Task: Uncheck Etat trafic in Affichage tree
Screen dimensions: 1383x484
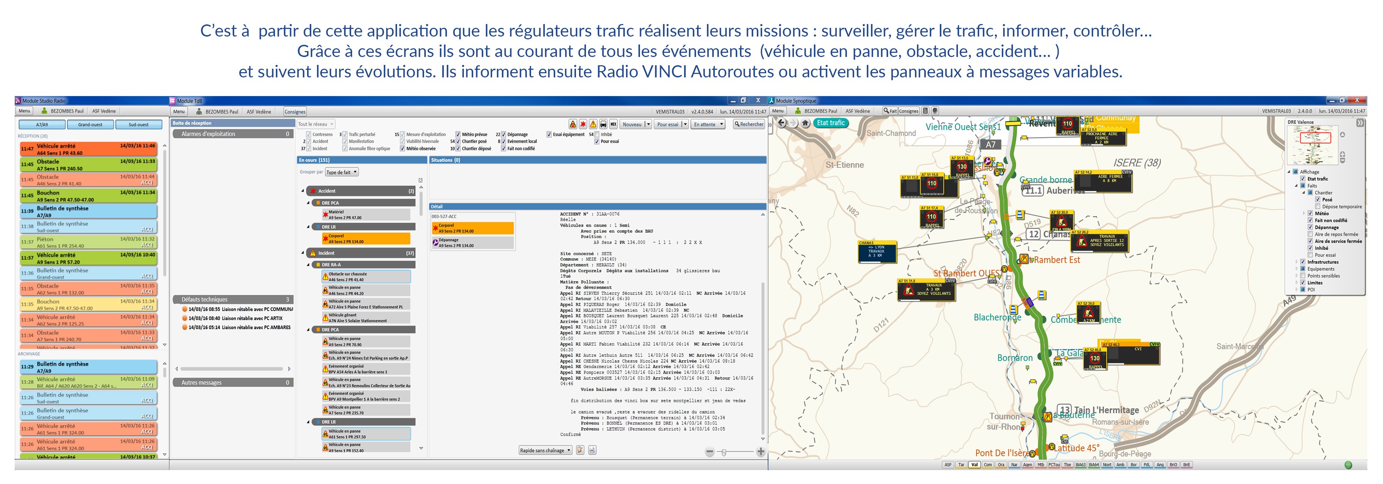Action: click(x=1303, y=179)
